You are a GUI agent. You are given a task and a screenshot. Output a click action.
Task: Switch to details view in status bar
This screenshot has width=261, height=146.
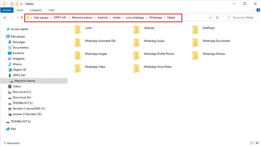(252, 143)
